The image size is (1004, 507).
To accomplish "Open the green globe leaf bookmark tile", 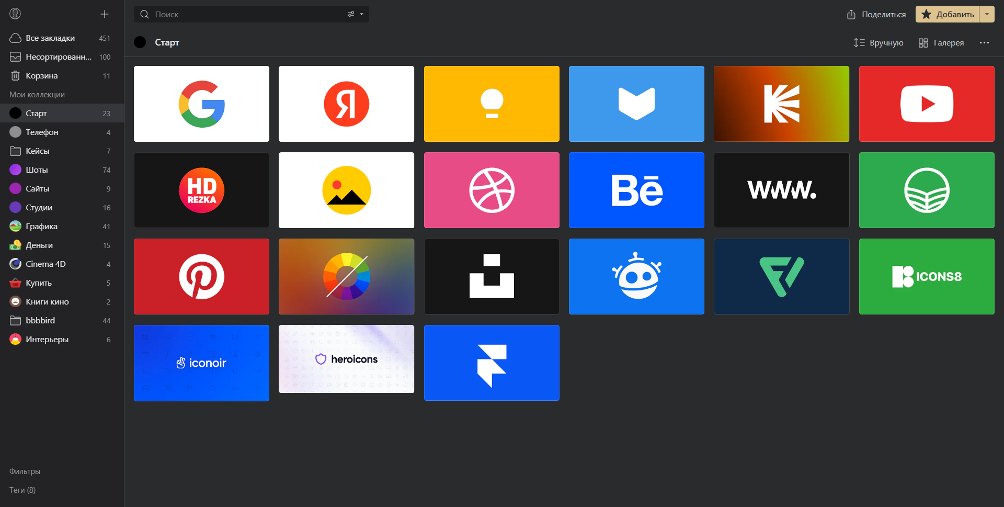I will [927, 190].
